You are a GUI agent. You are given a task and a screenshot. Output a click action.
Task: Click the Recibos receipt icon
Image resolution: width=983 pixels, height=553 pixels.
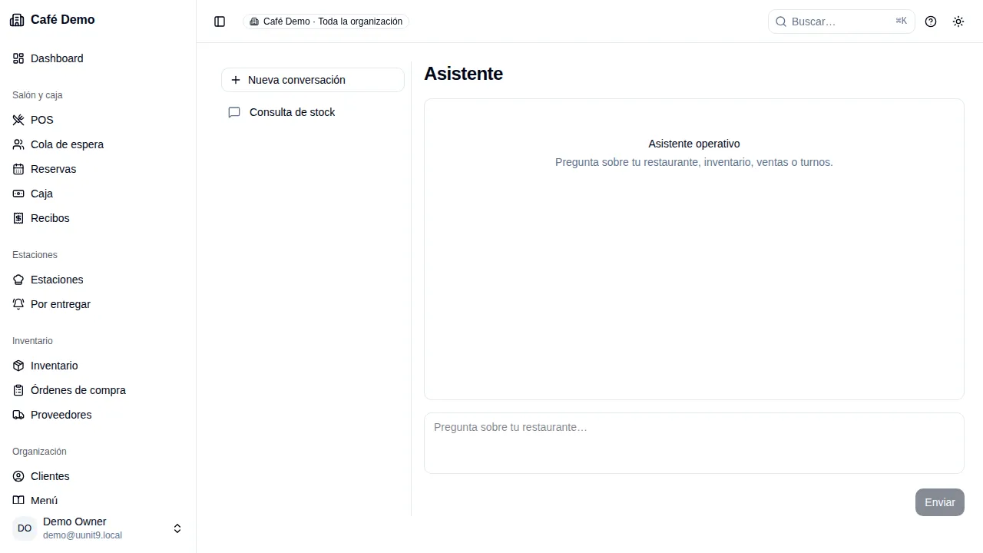pos(18,218)
